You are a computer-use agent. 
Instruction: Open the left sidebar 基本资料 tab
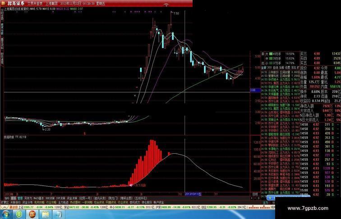[2, 44]
